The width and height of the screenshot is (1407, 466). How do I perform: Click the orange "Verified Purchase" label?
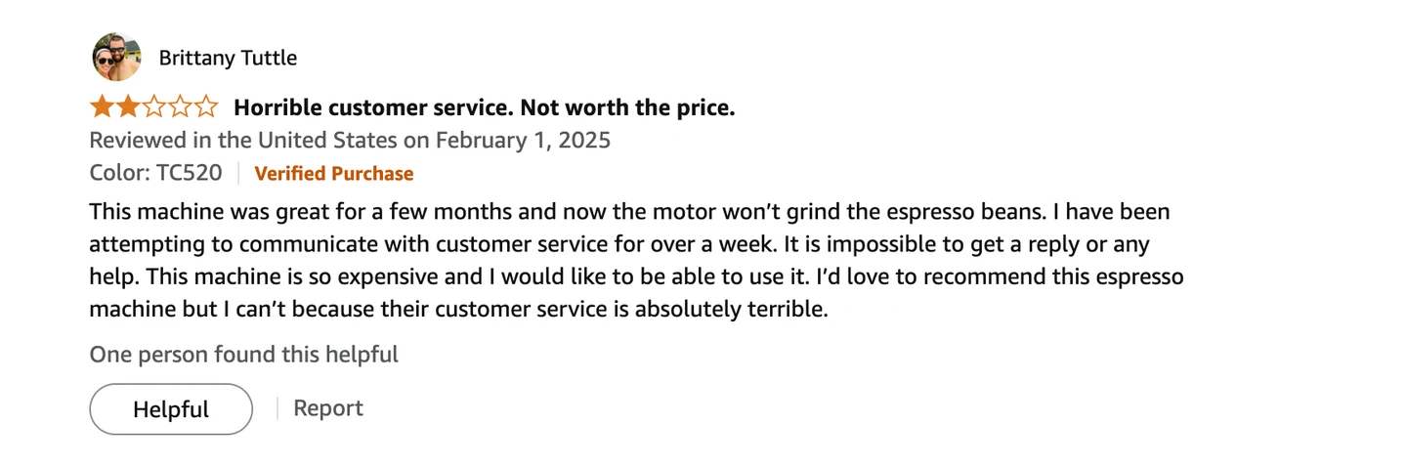click(x=333, y=174)
